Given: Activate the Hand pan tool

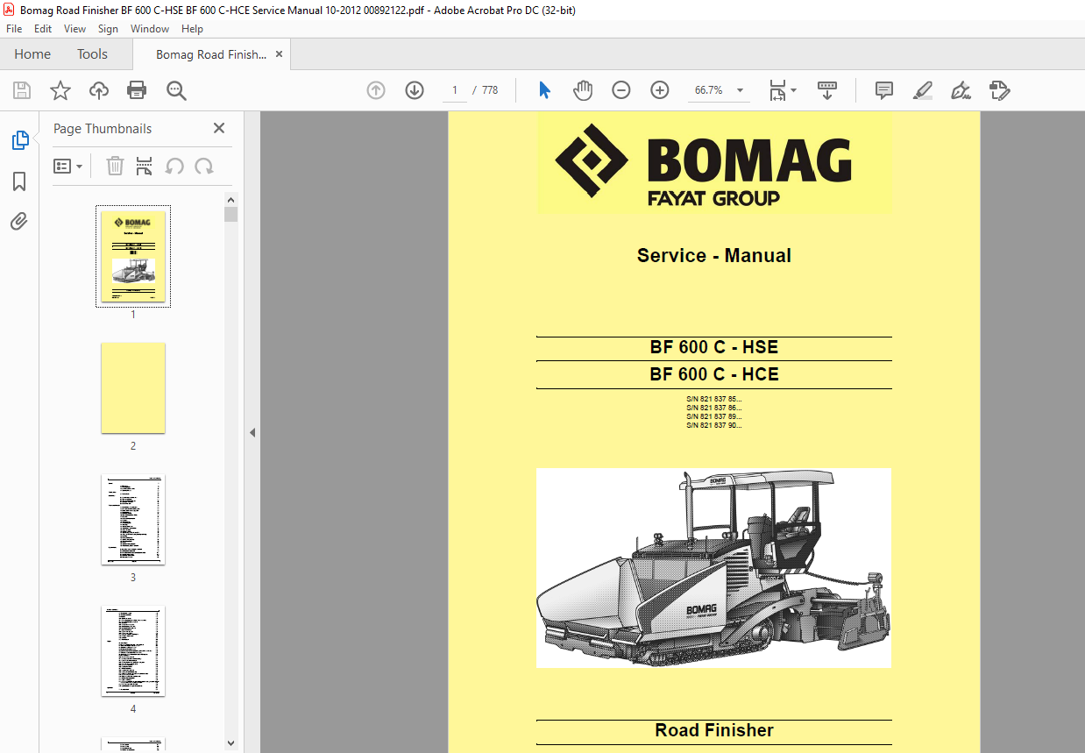Looking at the screenshot, I should pyautogui.click(x=583, y=90).
